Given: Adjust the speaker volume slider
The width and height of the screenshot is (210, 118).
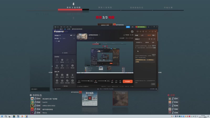Looking at the screenshot, I should coord(102,81).
